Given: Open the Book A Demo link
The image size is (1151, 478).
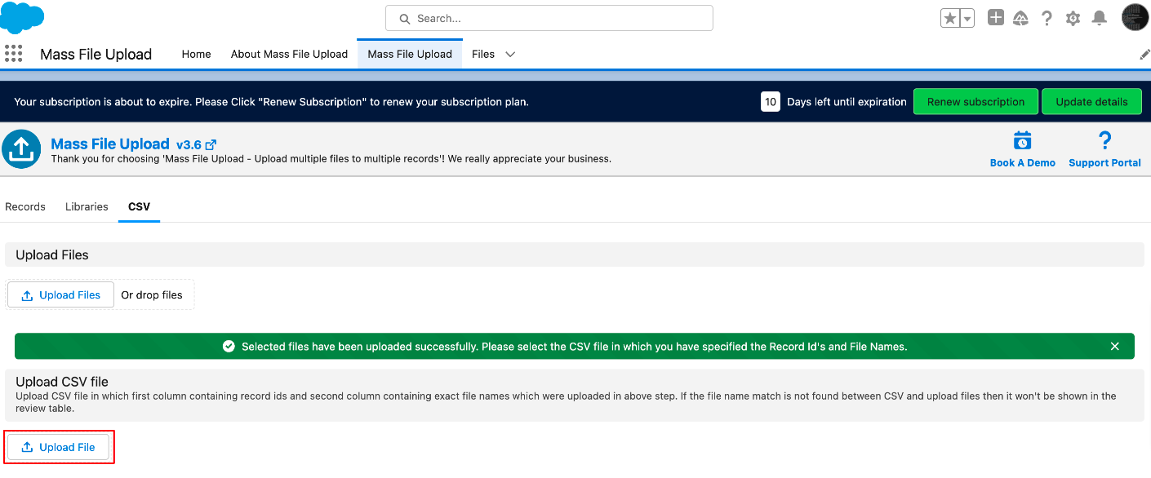Looking at the screenshot, I should [x=1023, y=162].
